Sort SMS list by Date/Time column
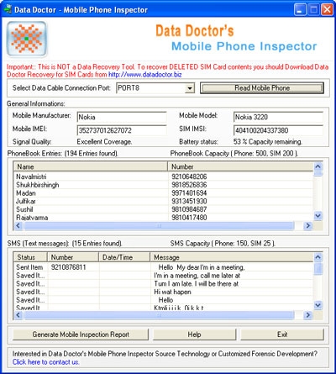Image resolution: width=336 pixels, height=374 pixels. [x=124, y=257]
